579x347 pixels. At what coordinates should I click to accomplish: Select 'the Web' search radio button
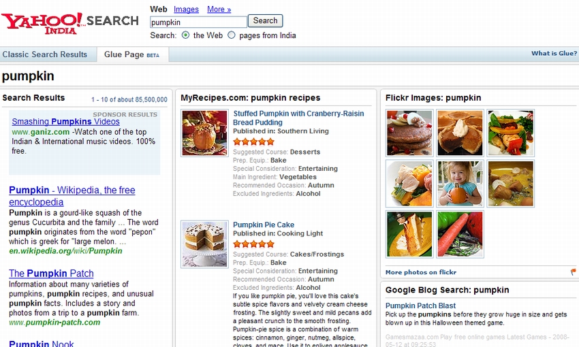coord(185,35)
